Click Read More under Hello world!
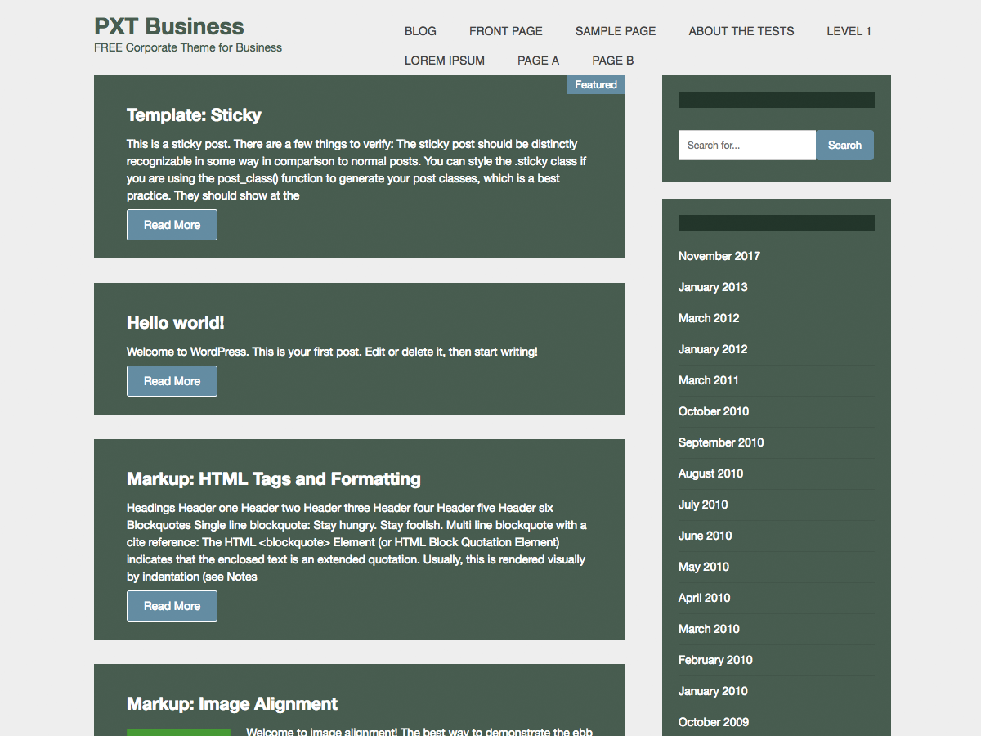Image resolution: width=981 pixels, height=736 pixels. tap(172, 381)
